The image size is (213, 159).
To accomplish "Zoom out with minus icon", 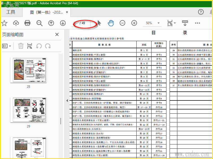I will [122, 23].
